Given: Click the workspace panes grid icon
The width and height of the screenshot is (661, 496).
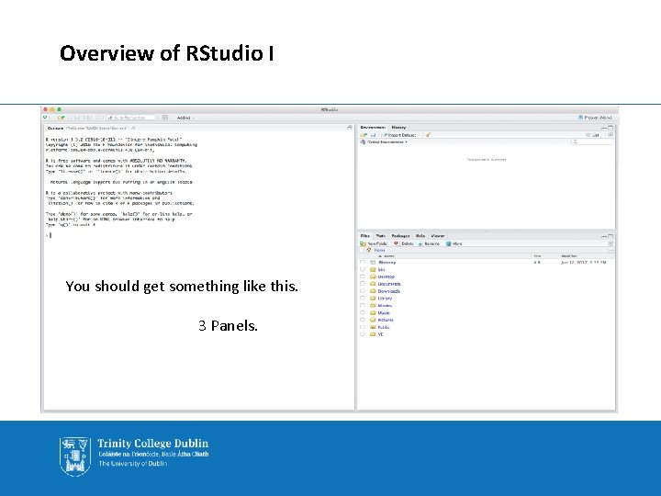Looking at the screenshot, I should click(165, 118).
